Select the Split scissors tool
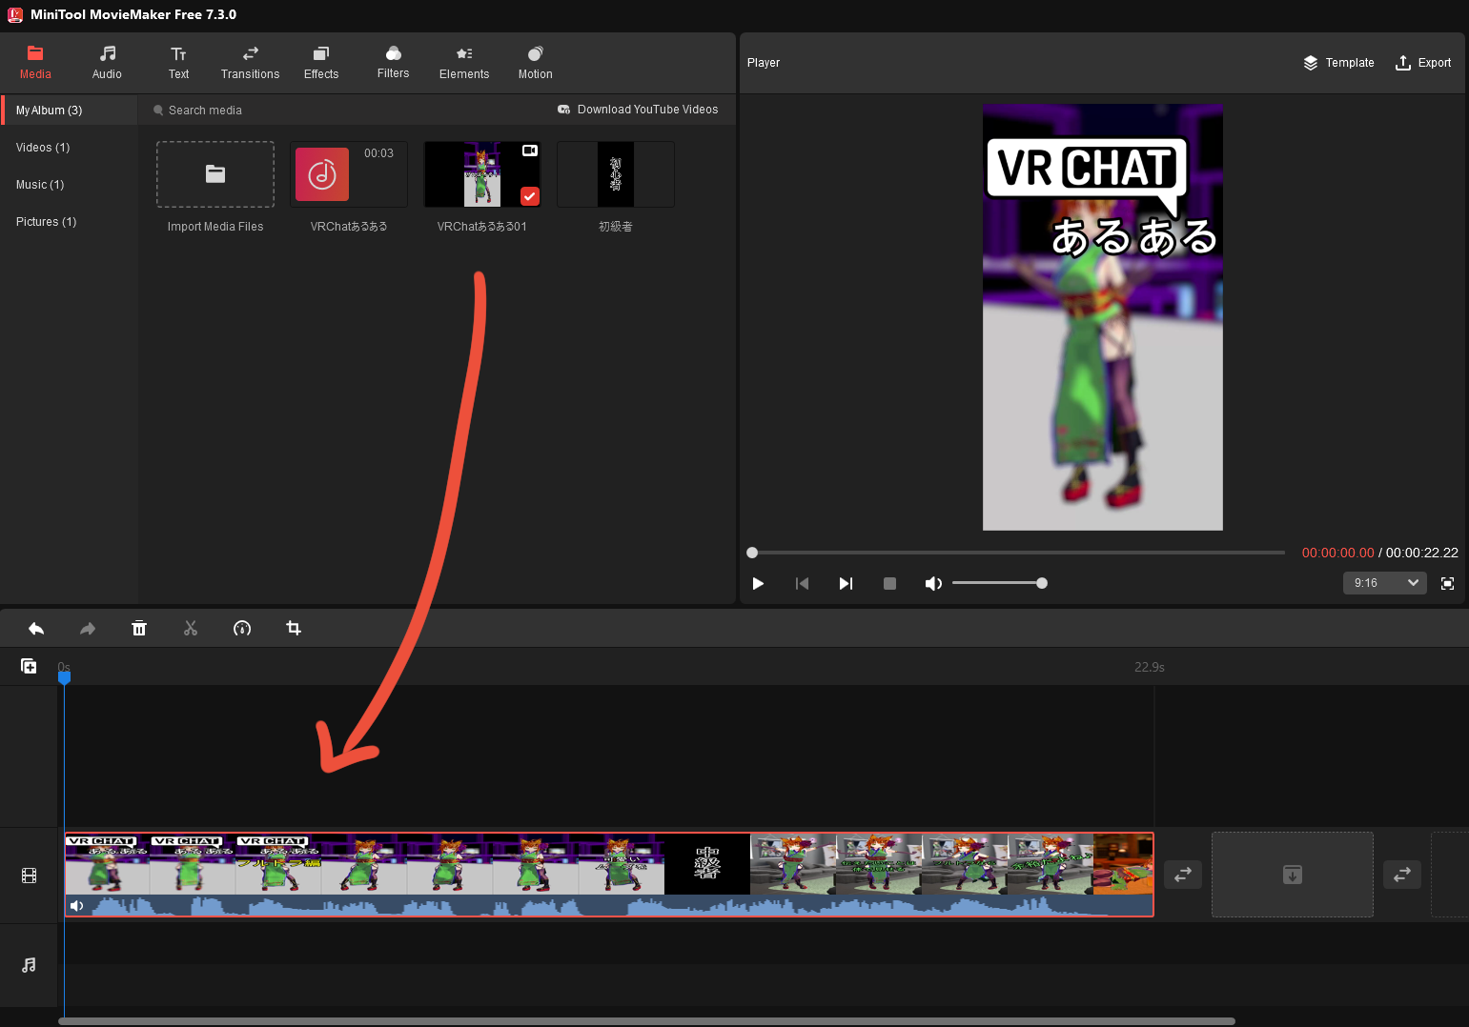The image size is (1469, 1027). point(191,629)
